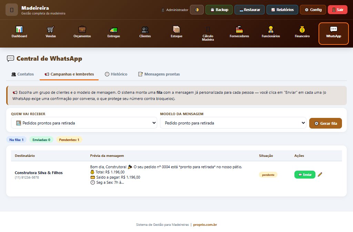Screen dimensions: 353x232
Task: Open Cálculo Madeira module
Action: click(x=208, y=33)
